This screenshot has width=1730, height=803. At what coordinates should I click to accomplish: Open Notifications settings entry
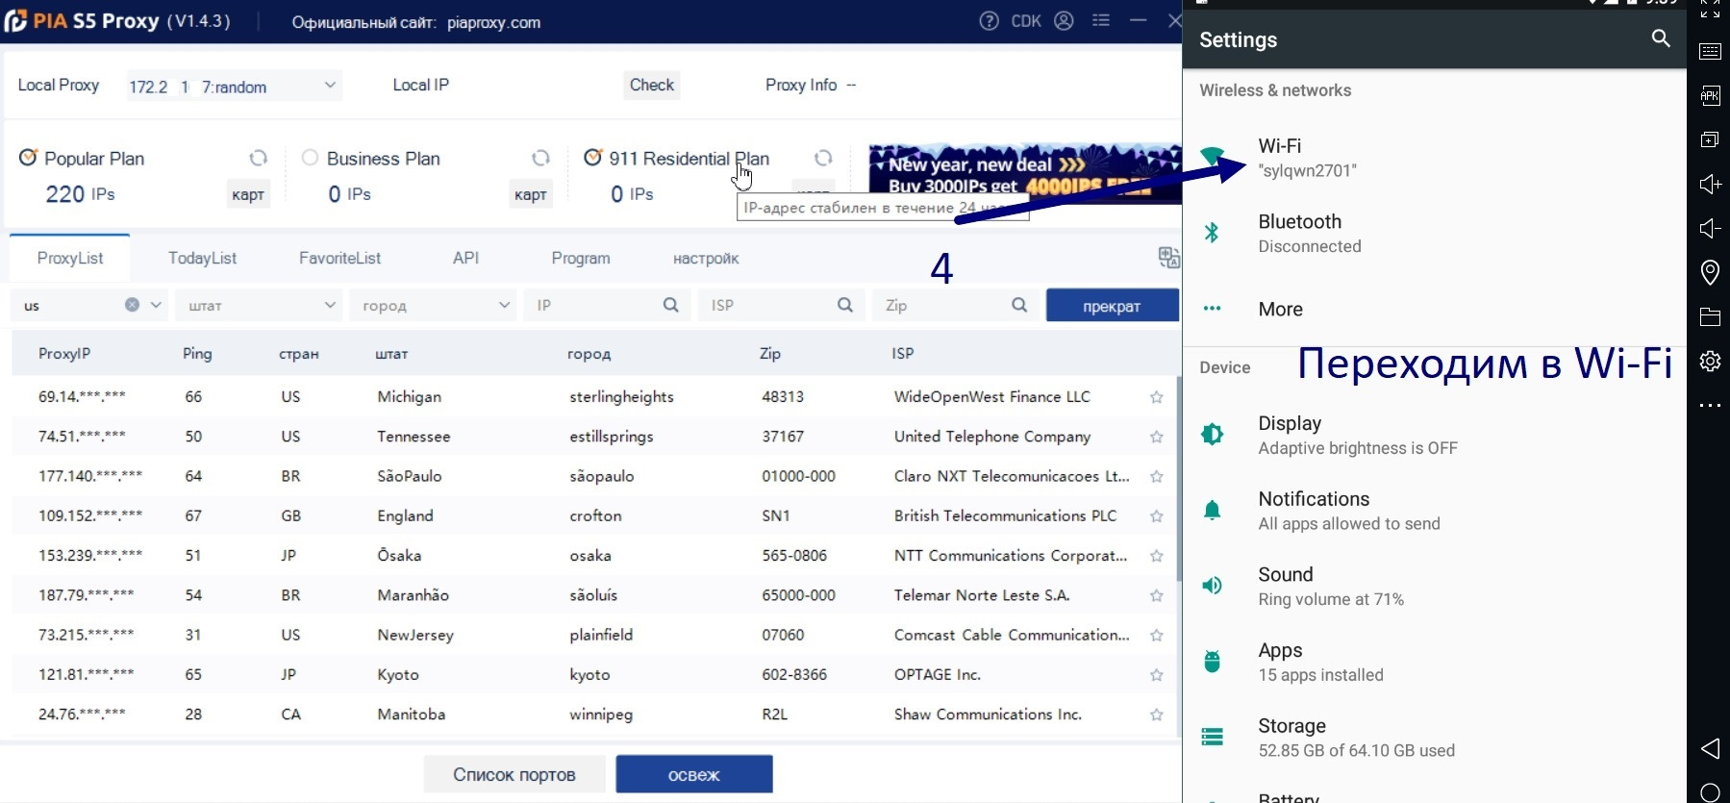[1434, 511]
